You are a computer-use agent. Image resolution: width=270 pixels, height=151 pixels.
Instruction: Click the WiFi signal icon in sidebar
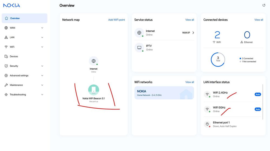click(x=6, y=47)
